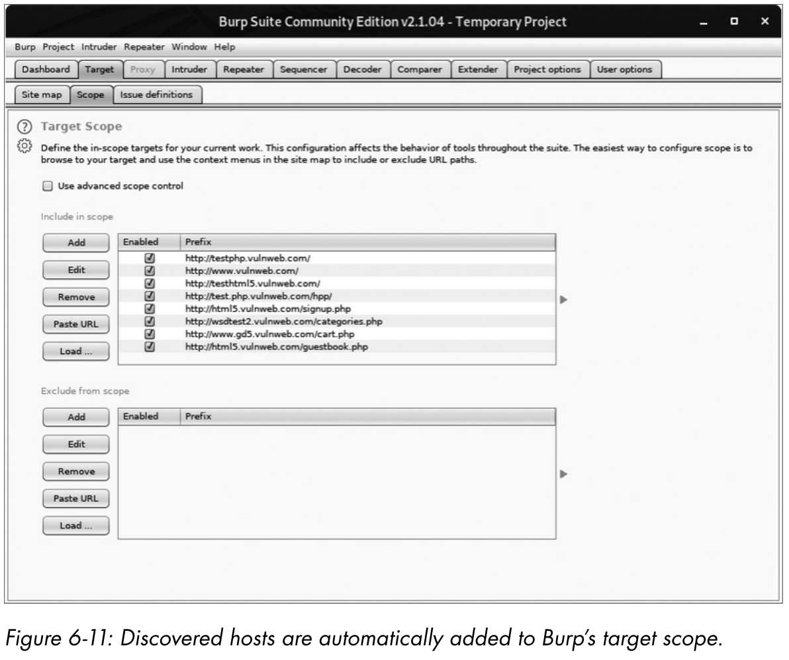The height and width of the screenshot is (660, 789).
Task: Maximize the Burp Suite window
Action: pyautogui.click(x=734, y=22)
